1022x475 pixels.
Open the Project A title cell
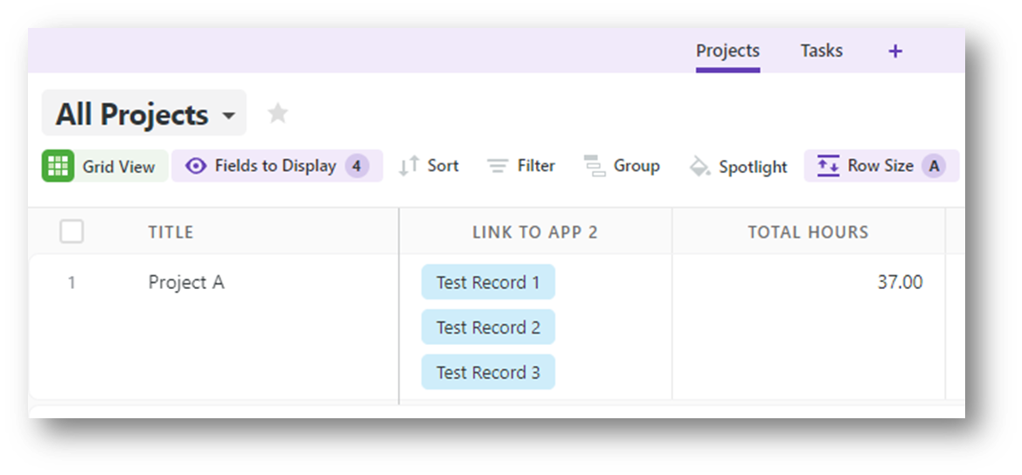point(186,282)
